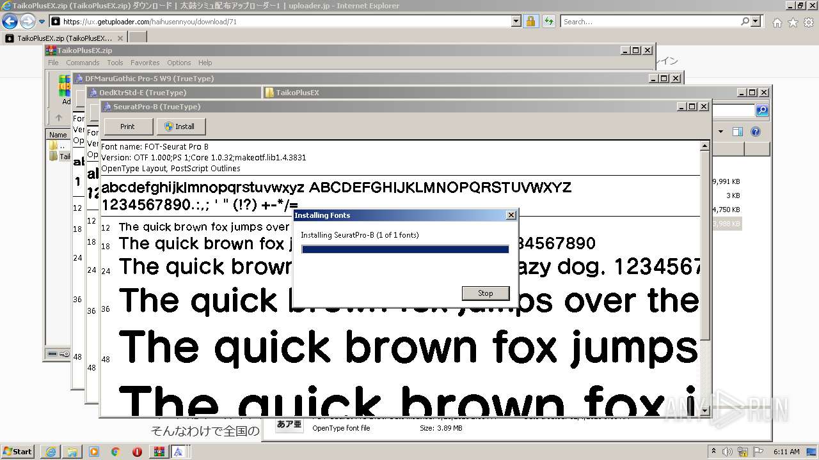Show hidden tray icons arrow
This screenshot has width=819, height=460.
click(x=714, y=451)
